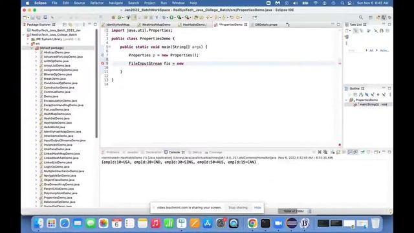The image size is (414, 233).
Task: Click the Package Explorer vertical scrollbar
Action: [96, 83]
